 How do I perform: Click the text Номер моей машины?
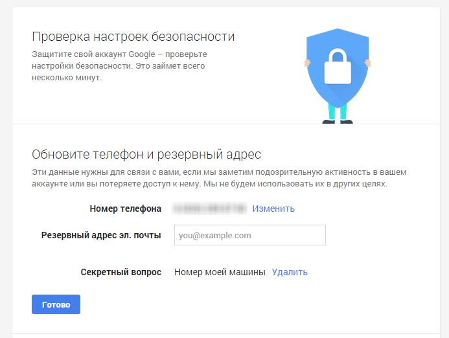(x=220, y=272)
